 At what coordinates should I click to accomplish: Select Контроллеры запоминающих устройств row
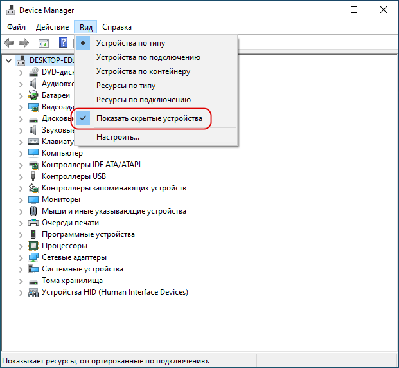click(114, 188)
